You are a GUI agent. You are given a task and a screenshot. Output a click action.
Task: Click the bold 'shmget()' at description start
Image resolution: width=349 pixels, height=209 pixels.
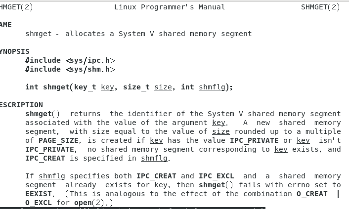click(x=43, y=114)
